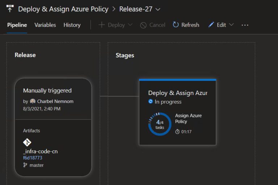Expand the Release-27 dropdown chevron
278x185 pixels.
tap(158, 9)
